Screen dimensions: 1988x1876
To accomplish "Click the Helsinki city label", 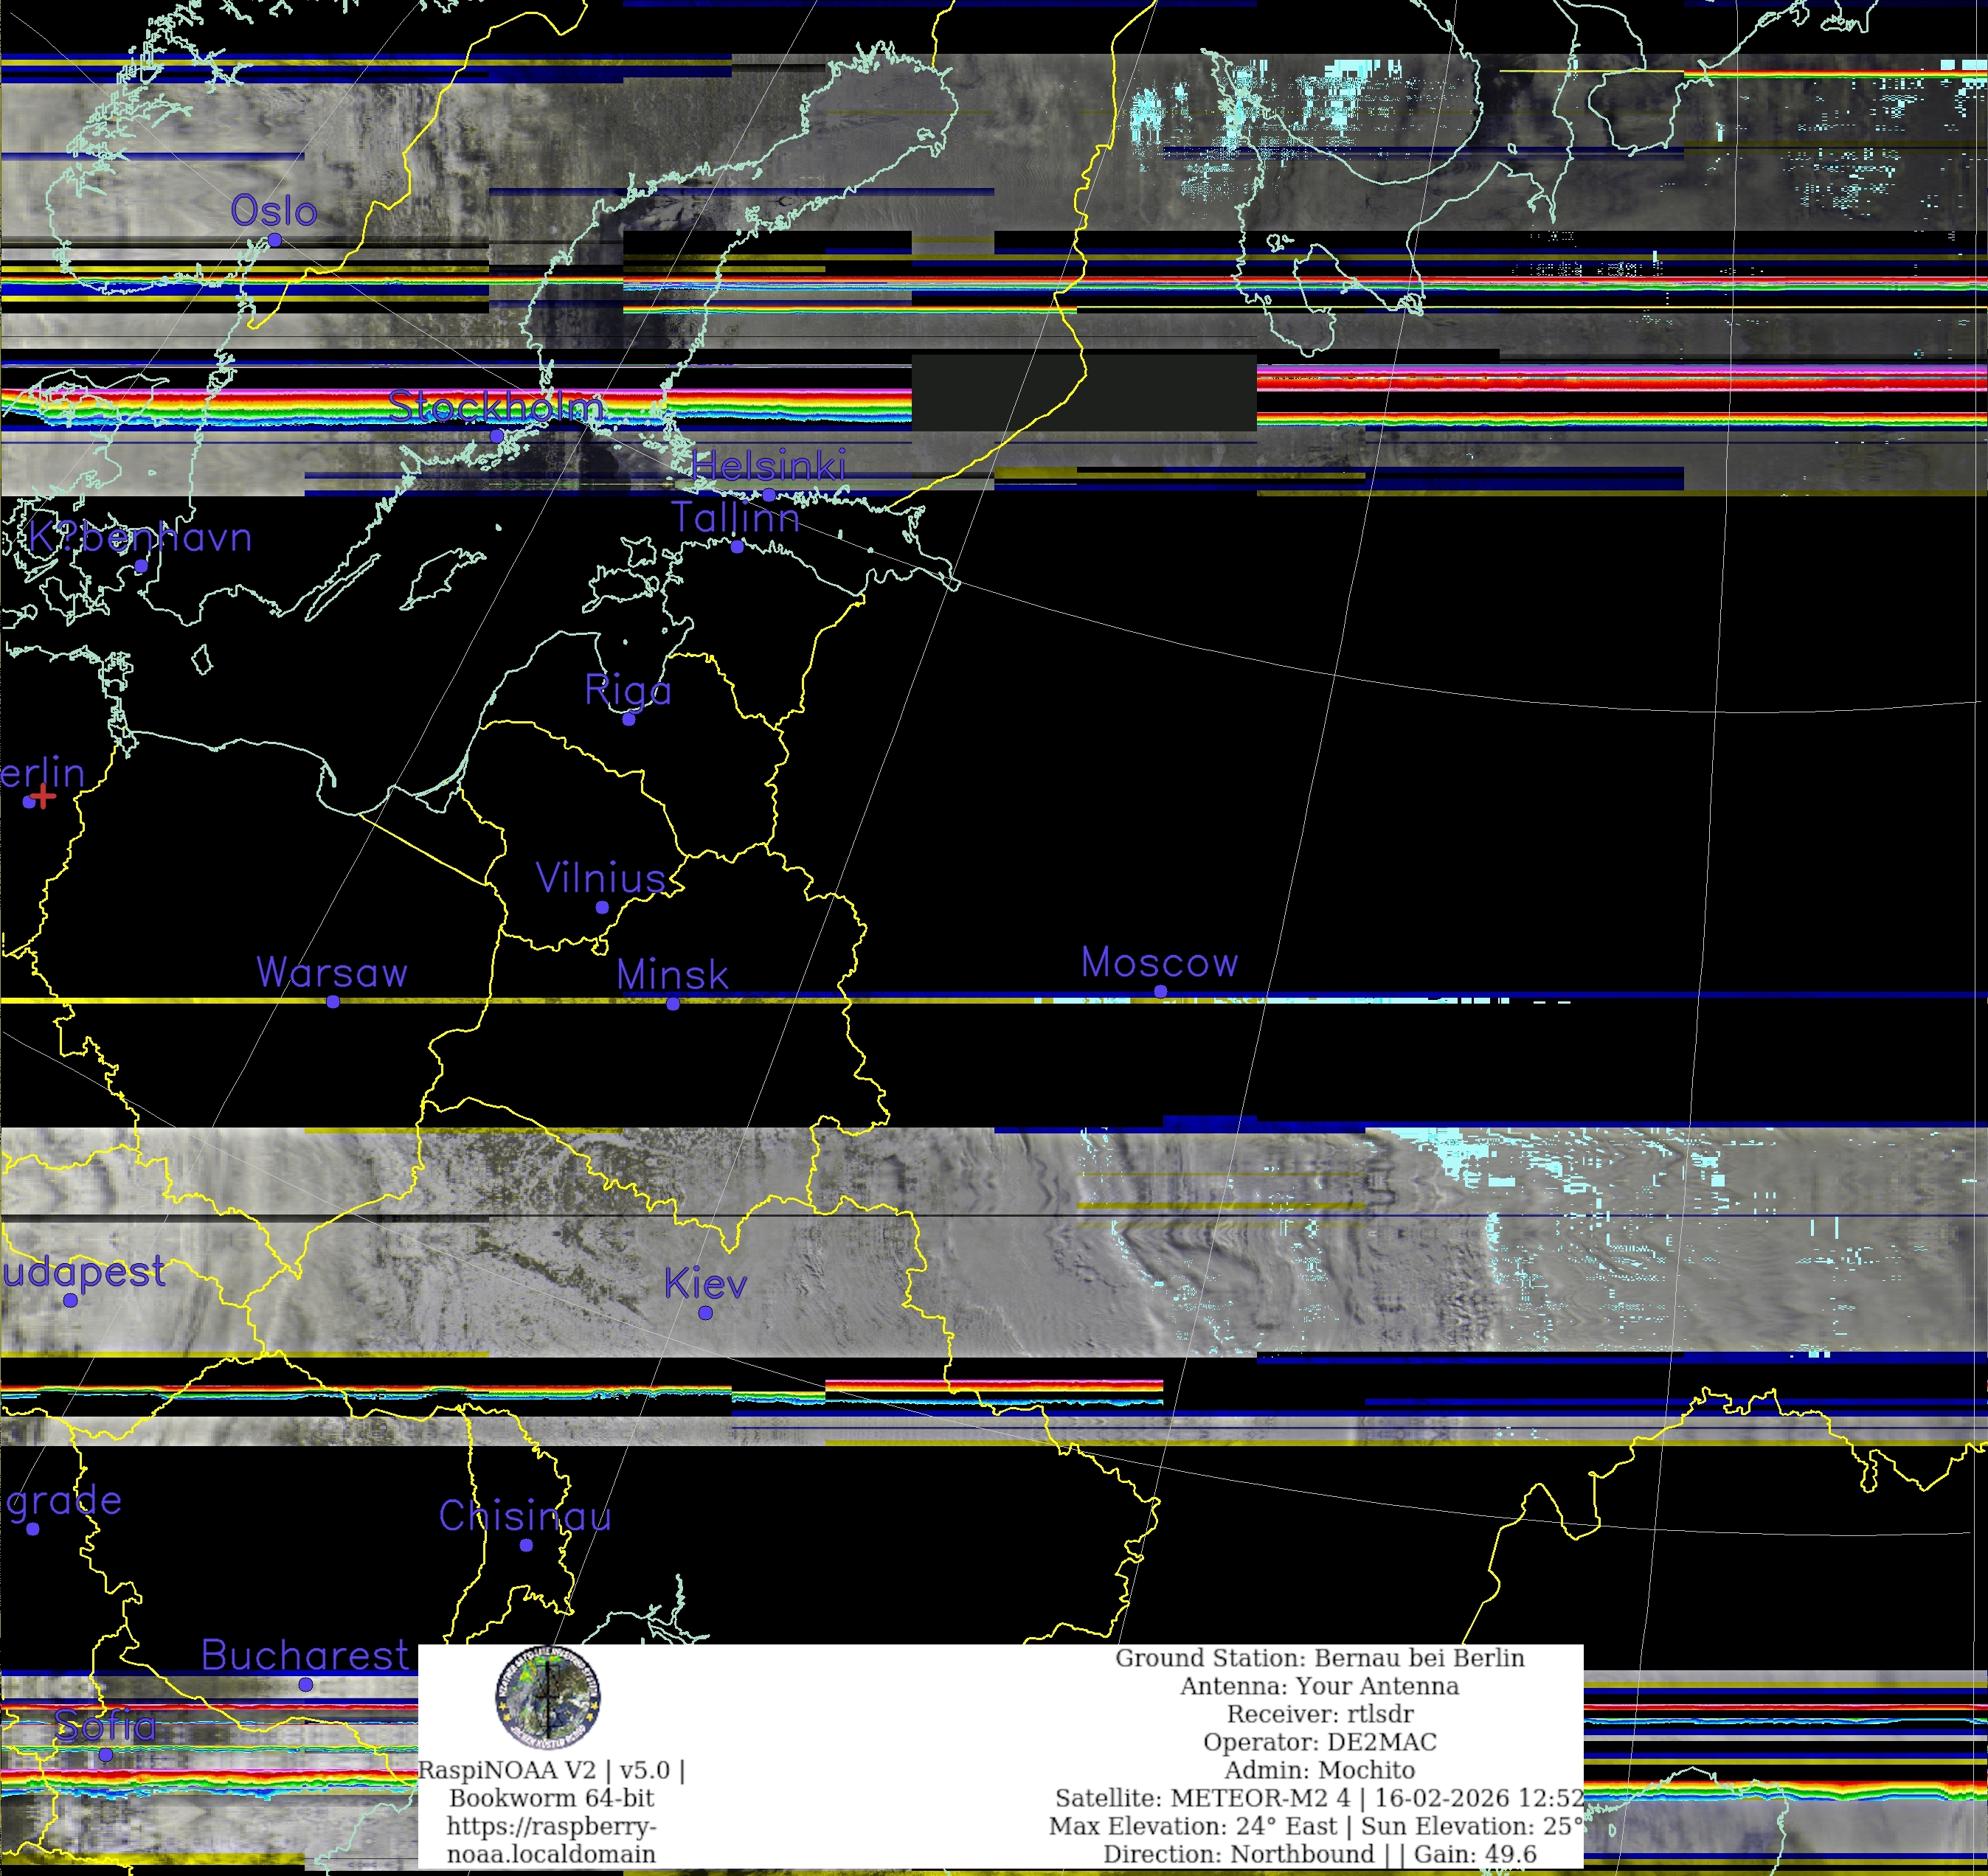I will (x=769, y=466).
